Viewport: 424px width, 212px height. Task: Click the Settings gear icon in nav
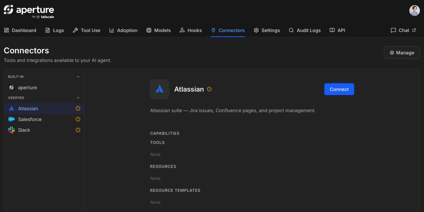click(x=256, y=30)
